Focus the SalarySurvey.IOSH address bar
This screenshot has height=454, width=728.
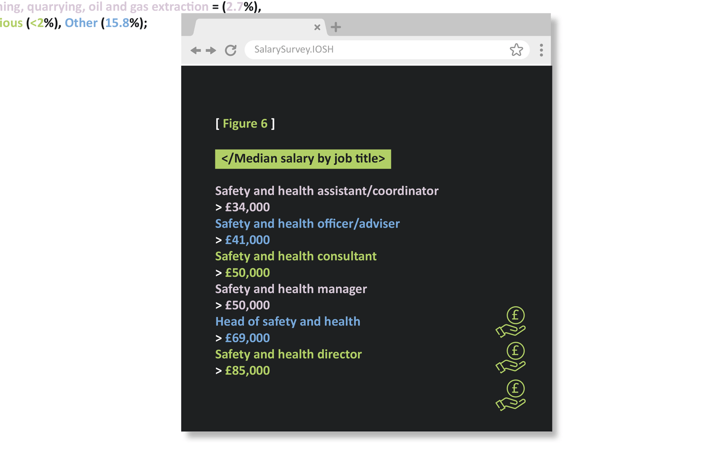pos(373,50)
